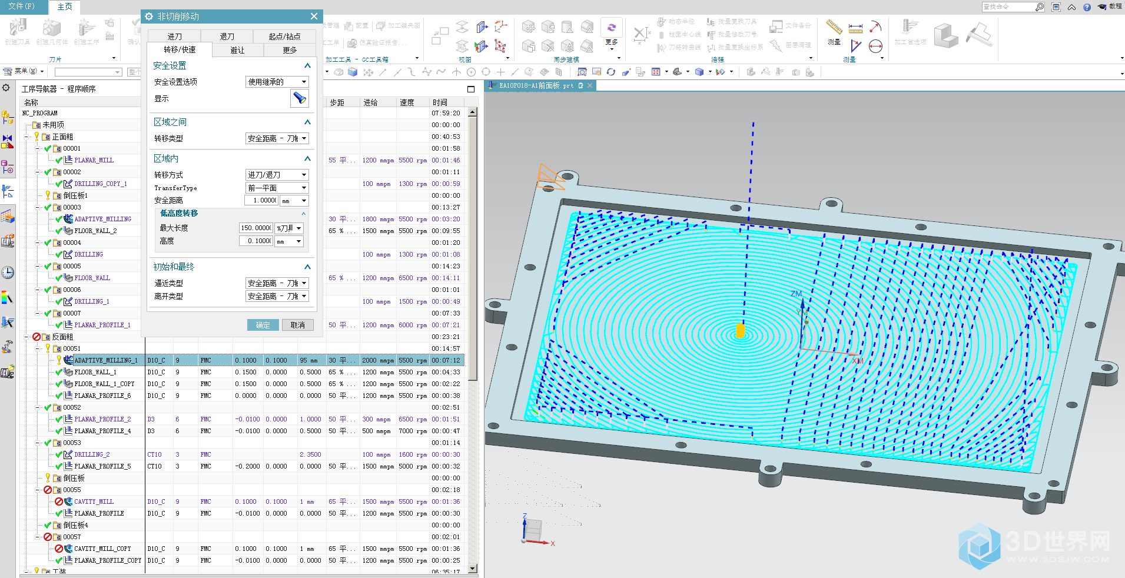Collapse the 安全设置 section
This screenshot has height=578, width=1125.
click(307, 65)
